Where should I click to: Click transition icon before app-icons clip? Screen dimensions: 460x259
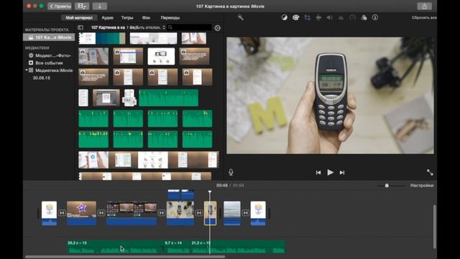click(101, 213)
